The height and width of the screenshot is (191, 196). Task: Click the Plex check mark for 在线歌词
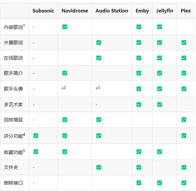point(184,58)
